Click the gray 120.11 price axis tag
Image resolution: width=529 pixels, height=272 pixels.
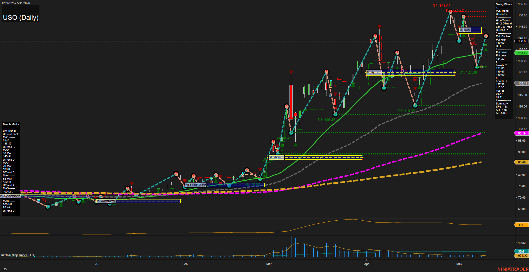(522, 83)
